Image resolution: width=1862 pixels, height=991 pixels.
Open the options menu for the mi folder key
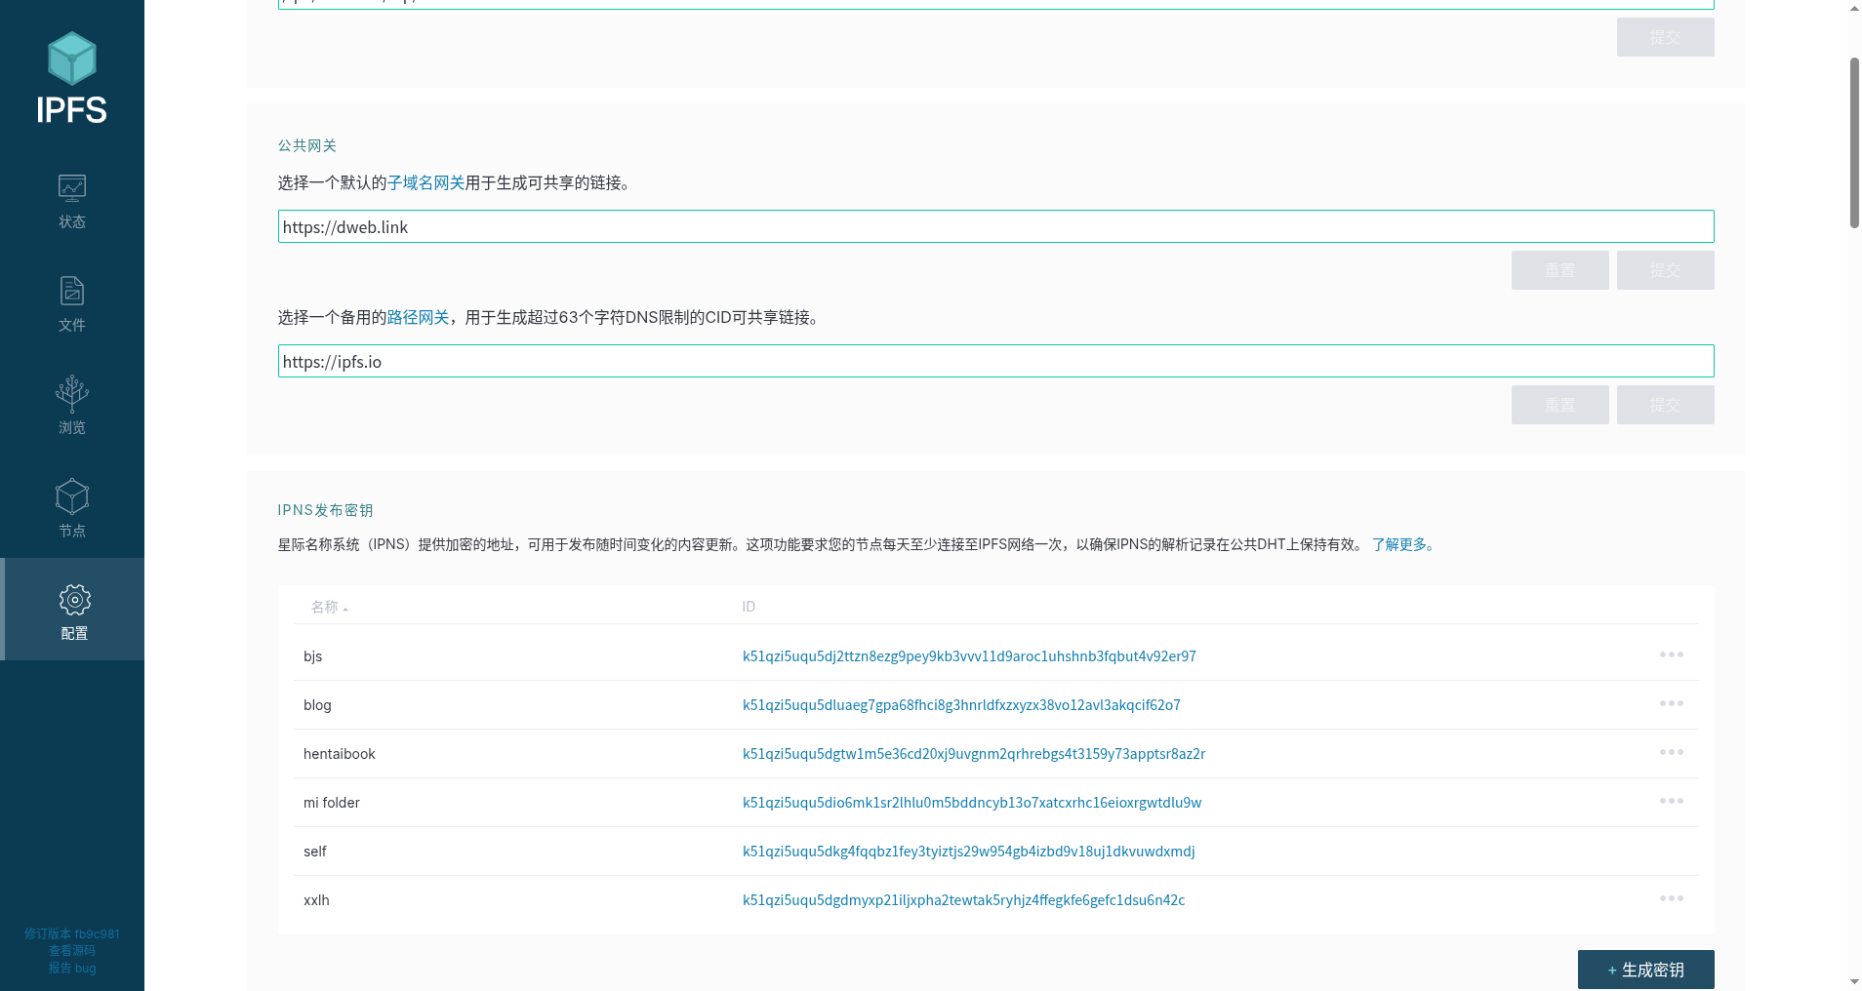1671,801
